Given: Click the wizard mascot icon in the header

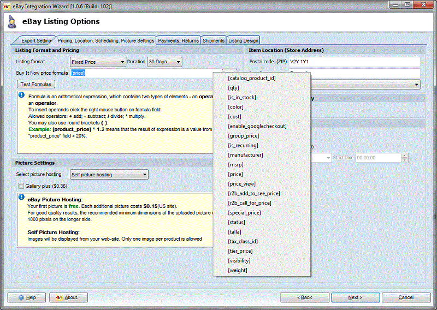Looking at the screenshot, I should pos(11,22).
